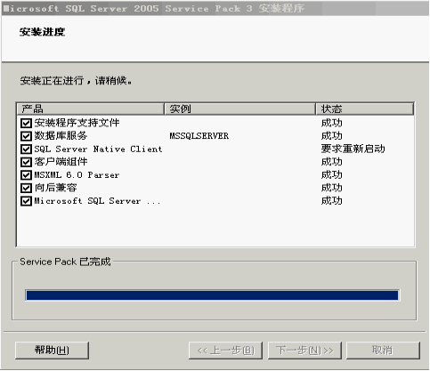The height and width of the screenshot is (371, 430).
Task: Toggle the Microsoft SQL Server ... checkbox
Action: (x=26, y=201)
